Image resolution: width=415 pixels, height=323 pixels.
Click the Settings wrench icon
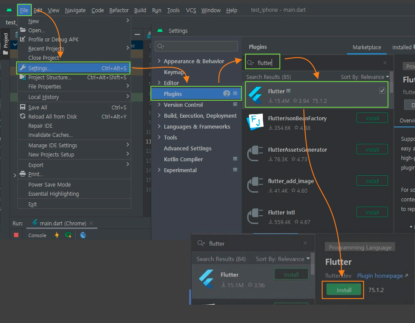23,68
